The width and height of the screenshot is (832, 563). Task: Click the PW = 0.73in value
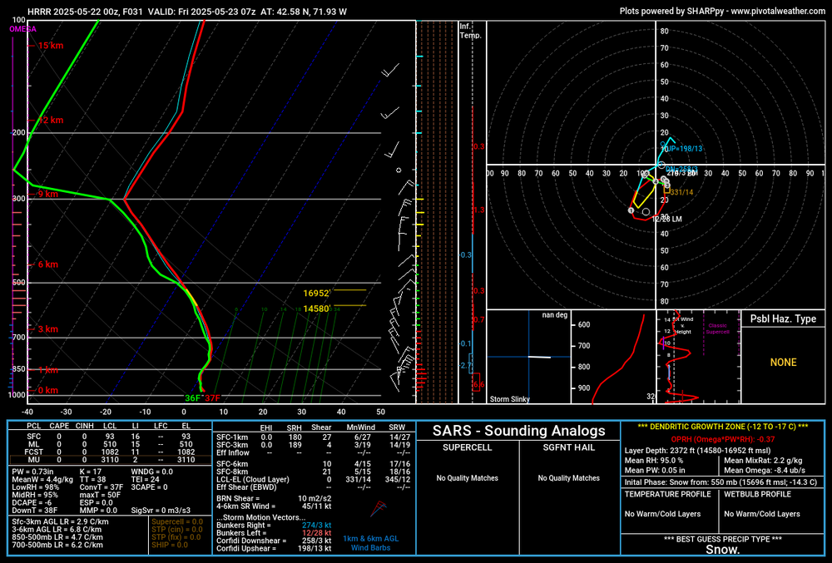point(33,472)
